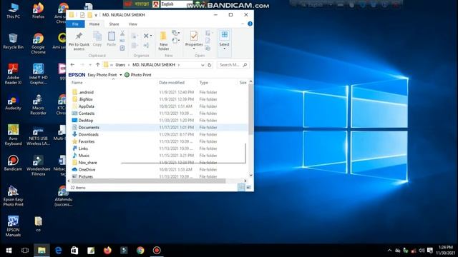This screenshot has height=257, width=458.
Task: Select the Firefox desktop icon
Action: coord(38,11)
